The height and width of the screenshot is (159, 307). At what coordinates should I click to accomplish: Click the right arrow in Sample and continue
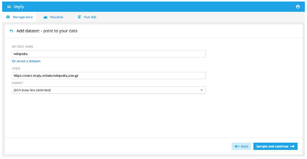(x=292, y=146)
